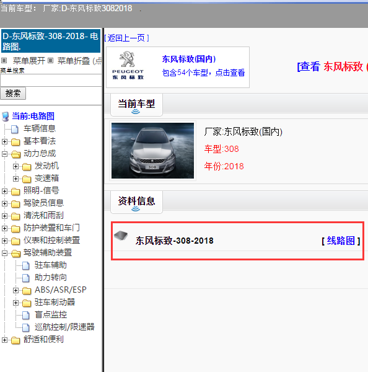Collapse the 动力总成 tree node

(4, 154)
